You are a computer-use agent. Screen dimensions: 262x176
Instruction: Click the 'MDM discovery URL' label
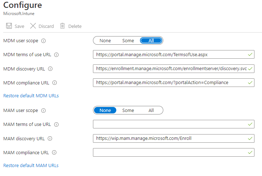click(x=24, y=69)
